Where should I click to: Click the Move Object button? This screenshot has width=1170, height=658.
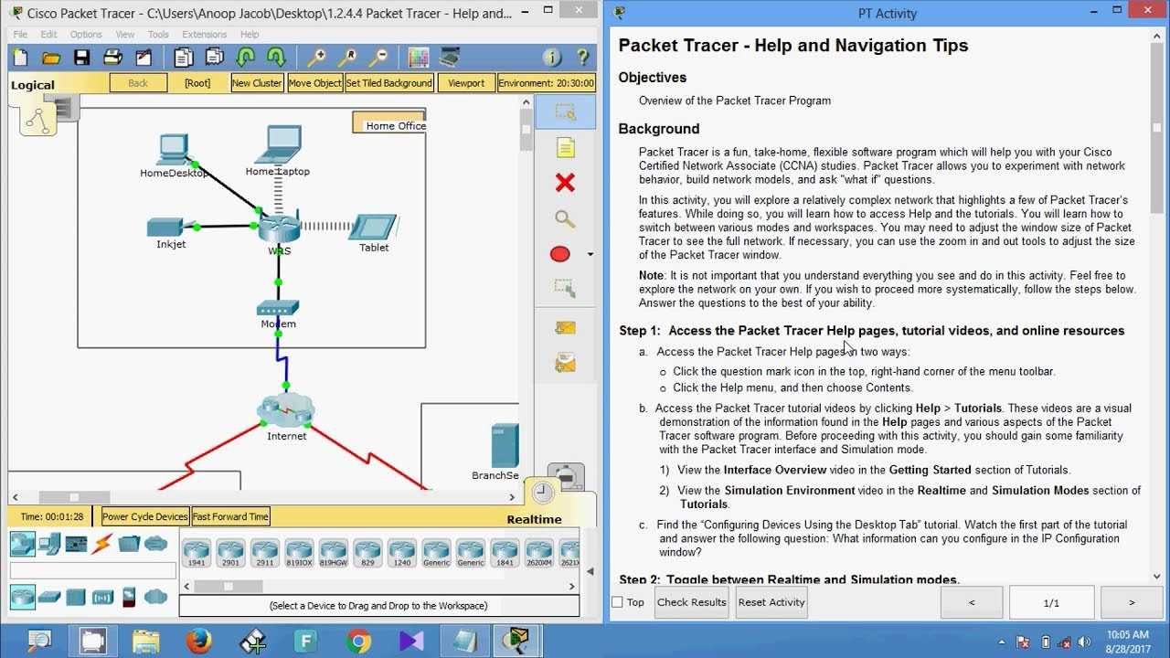pos(314,83)
